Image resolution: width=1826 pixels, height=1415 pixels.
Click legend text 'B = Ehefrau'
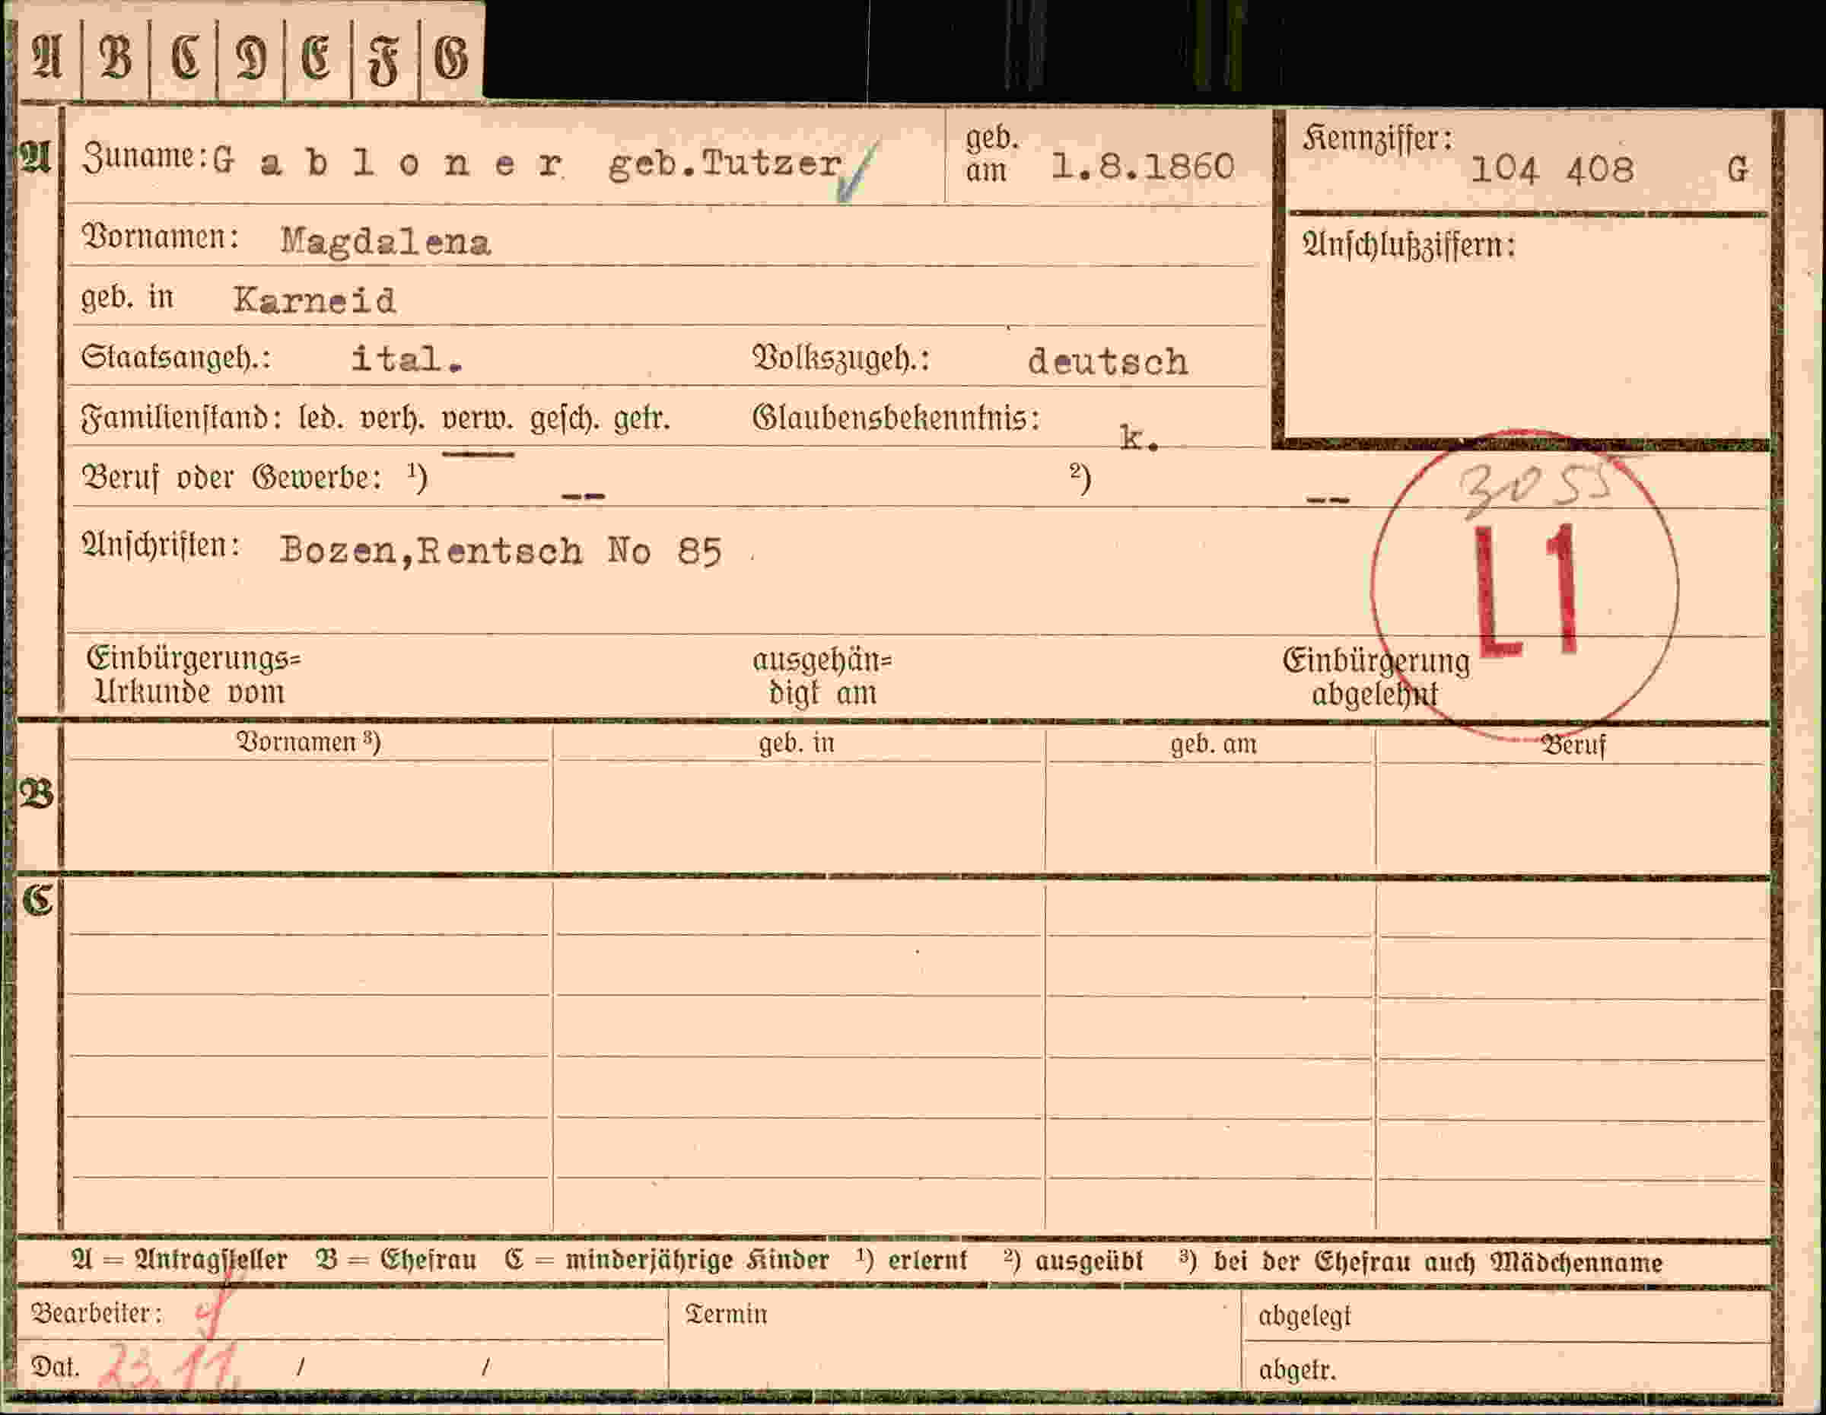tap(396, 1260)
